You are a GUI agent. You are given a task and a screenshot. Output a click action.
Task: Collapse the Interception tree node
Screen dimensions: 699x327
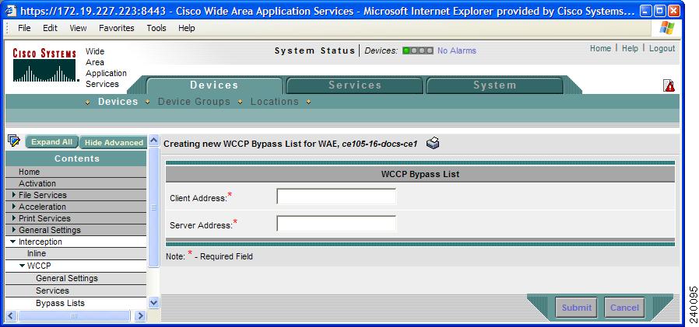click(13, 242)
